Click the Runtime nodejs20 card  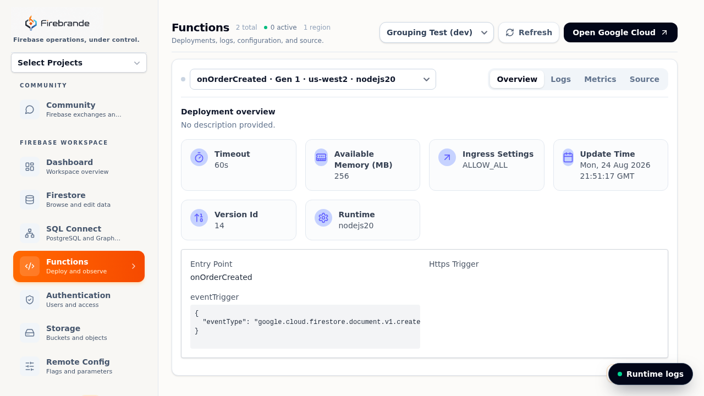(362, 220)
